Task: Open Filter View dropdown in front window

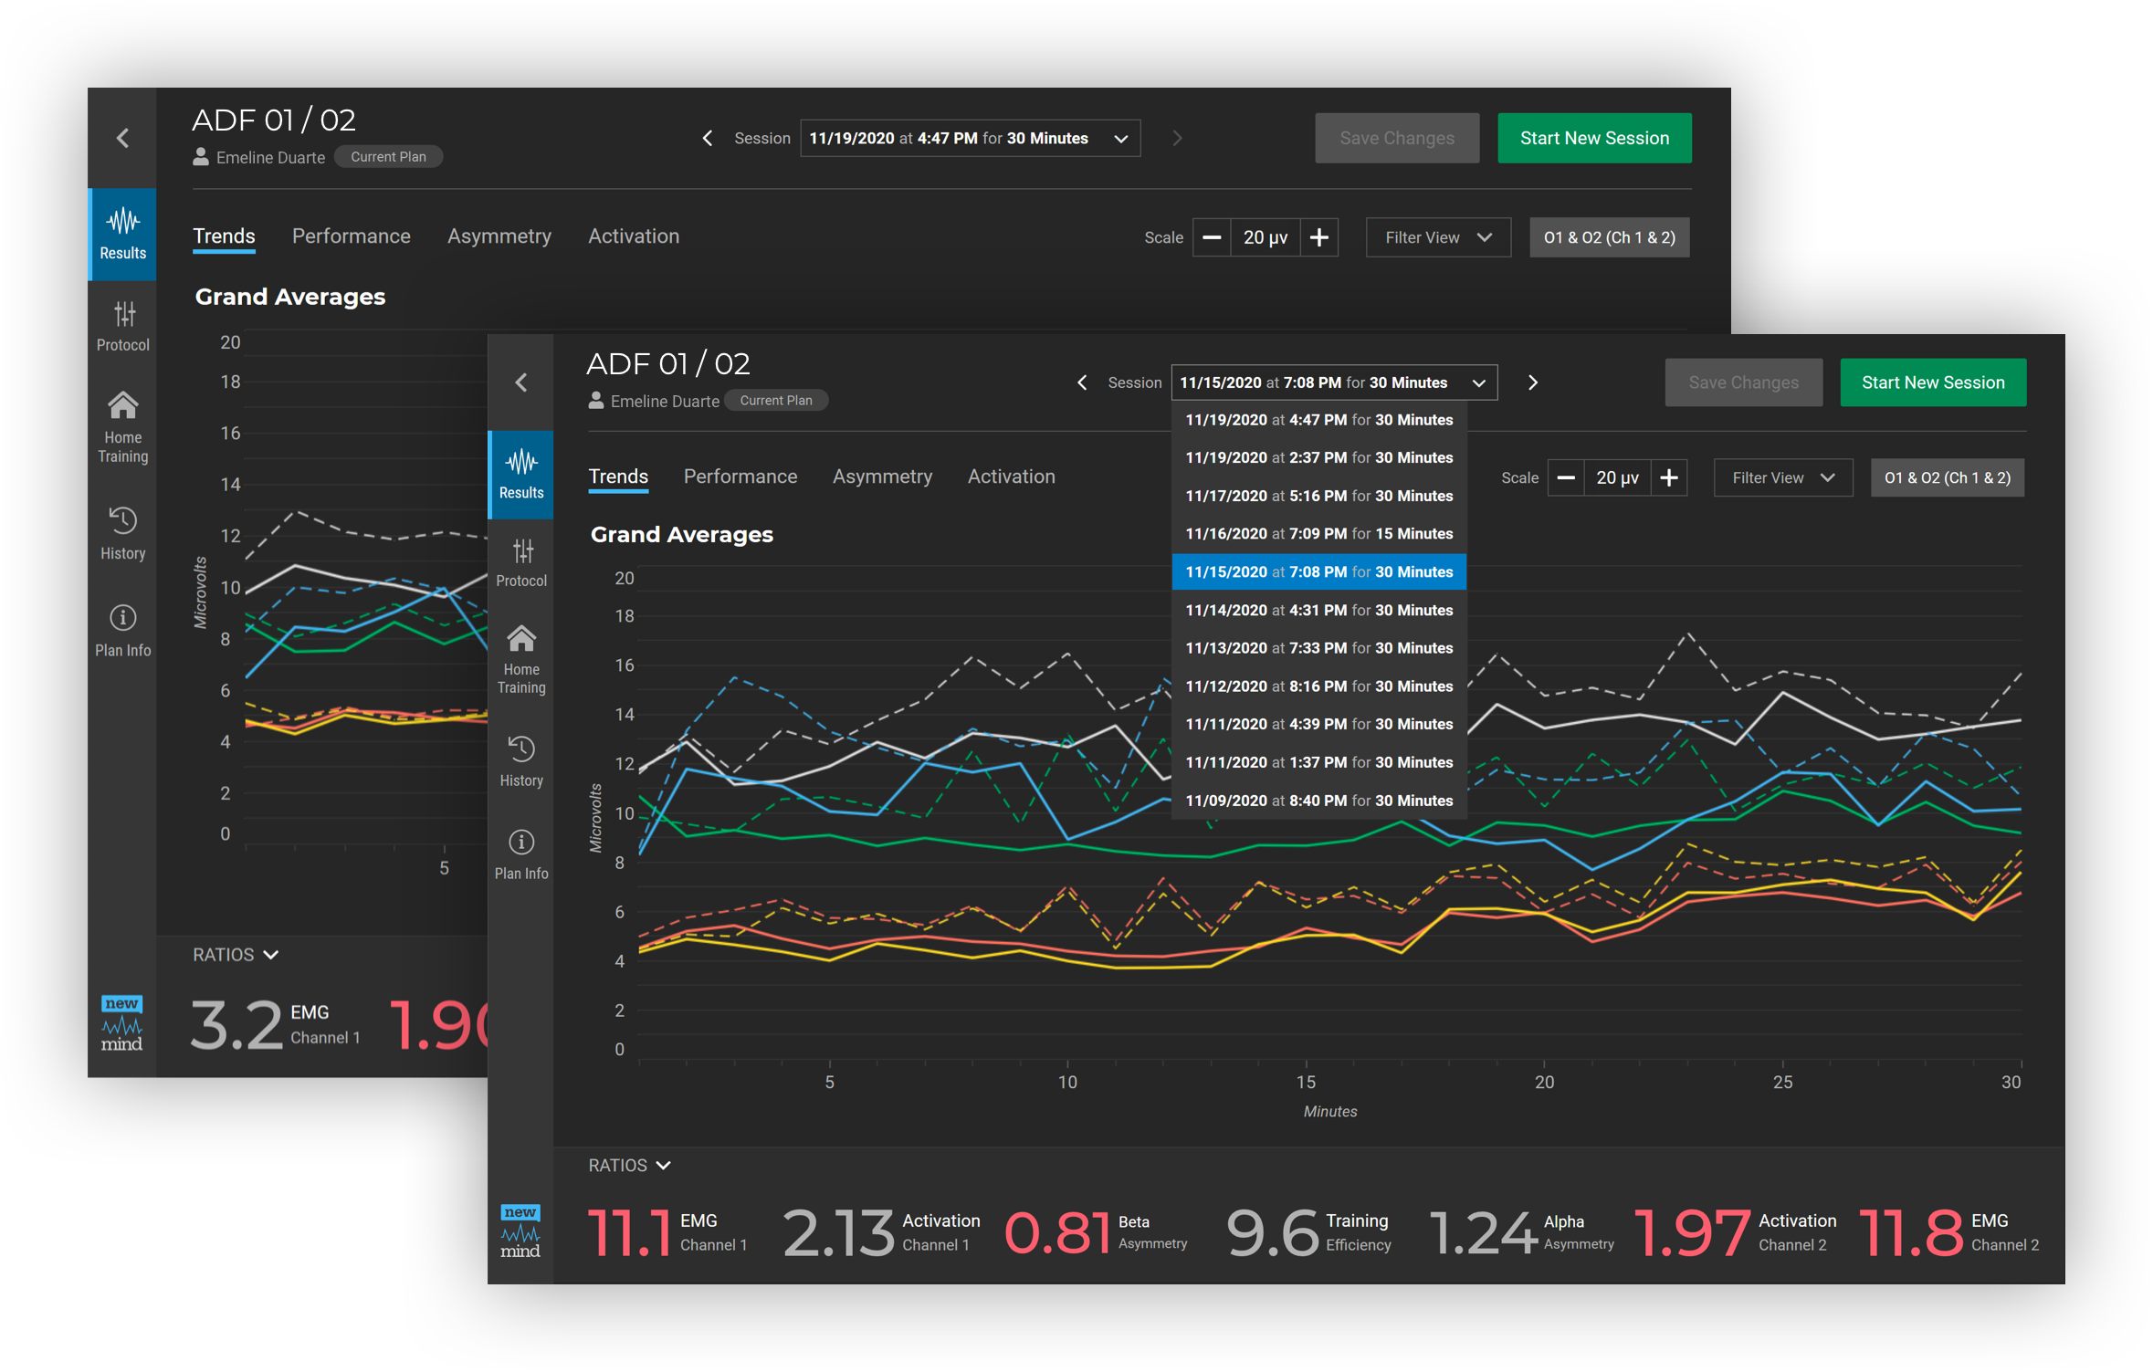Action: 1782,477
